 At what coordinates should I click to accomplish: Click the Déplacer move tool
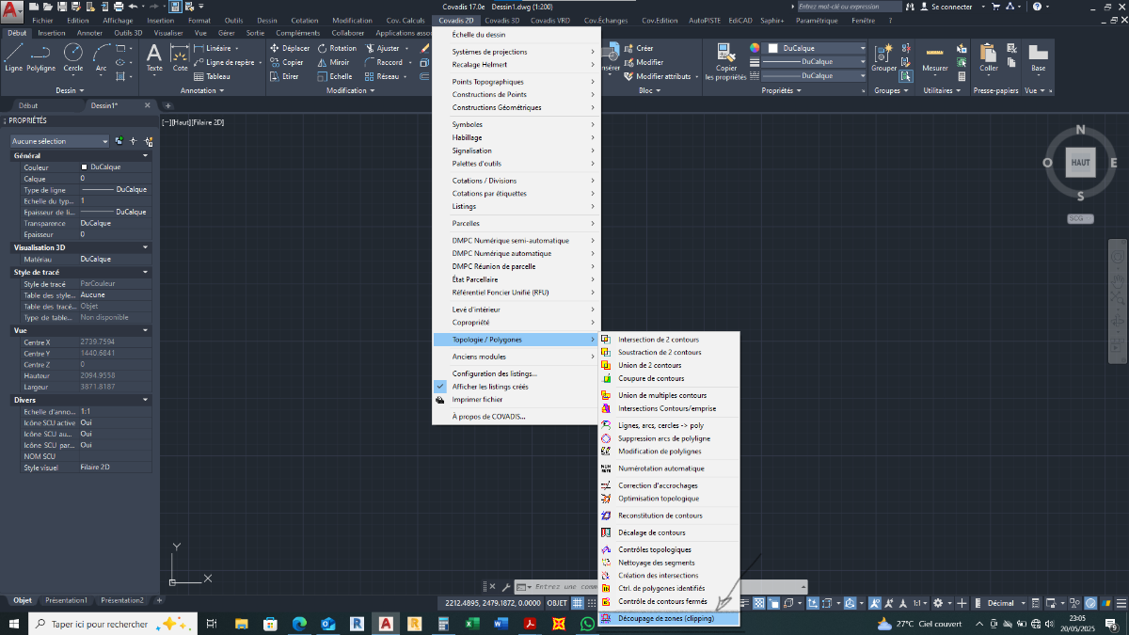(x=290, y=48)
